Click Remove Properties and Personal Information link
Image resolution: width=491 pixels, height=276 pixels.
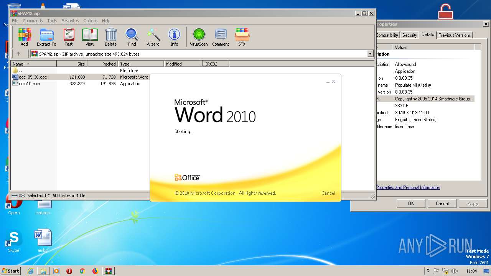[x=408, y=187]
